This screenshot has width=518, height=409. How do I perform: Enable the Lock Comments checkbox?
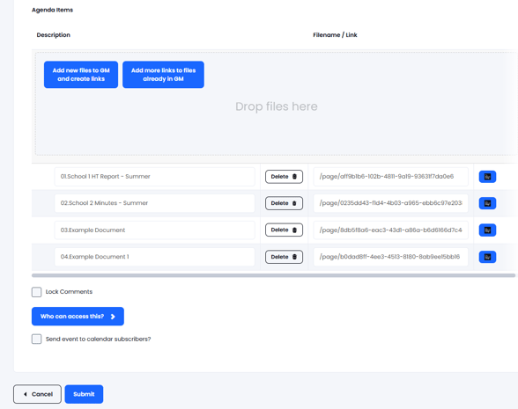coord(37,292)
